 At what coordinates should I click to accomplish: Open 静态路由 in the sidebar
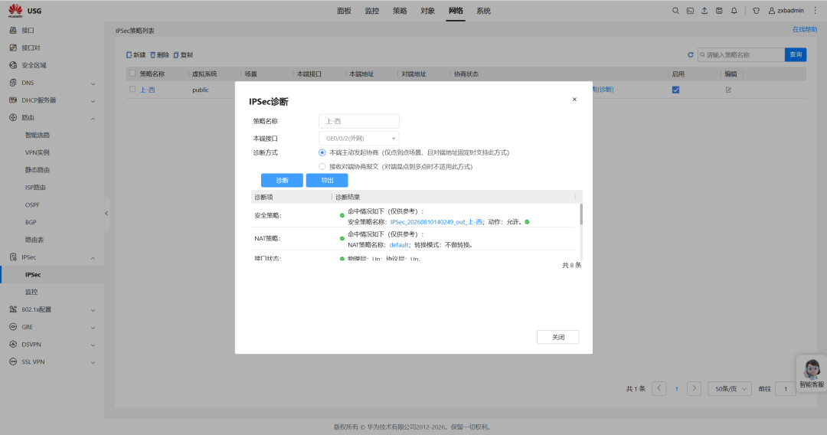click(38, 170)
